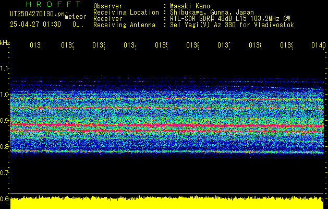
Task: Click the 0137 time marker
Action: click(x=224, y=45)
